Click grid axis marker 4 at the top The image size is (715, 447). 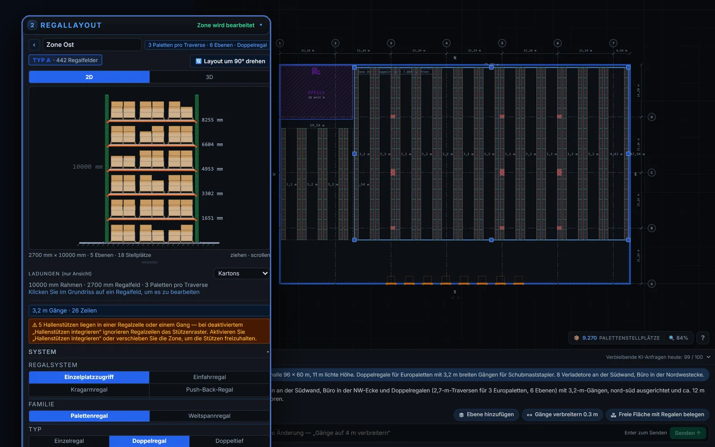click(446, 43)
